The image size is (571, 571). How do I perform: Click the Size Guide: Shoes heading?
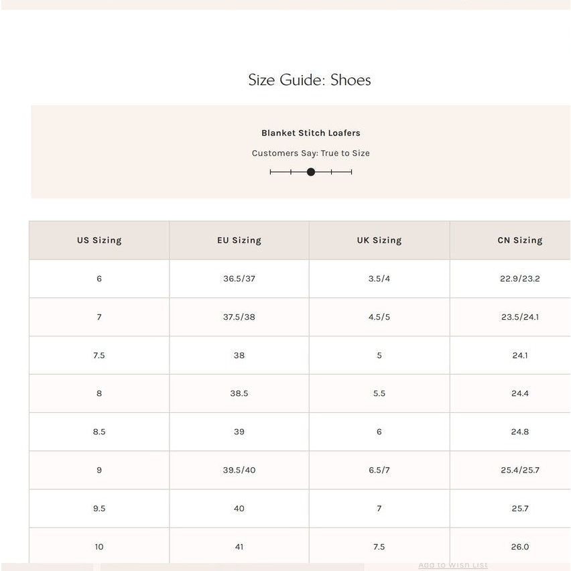click(x=310, y=80)
